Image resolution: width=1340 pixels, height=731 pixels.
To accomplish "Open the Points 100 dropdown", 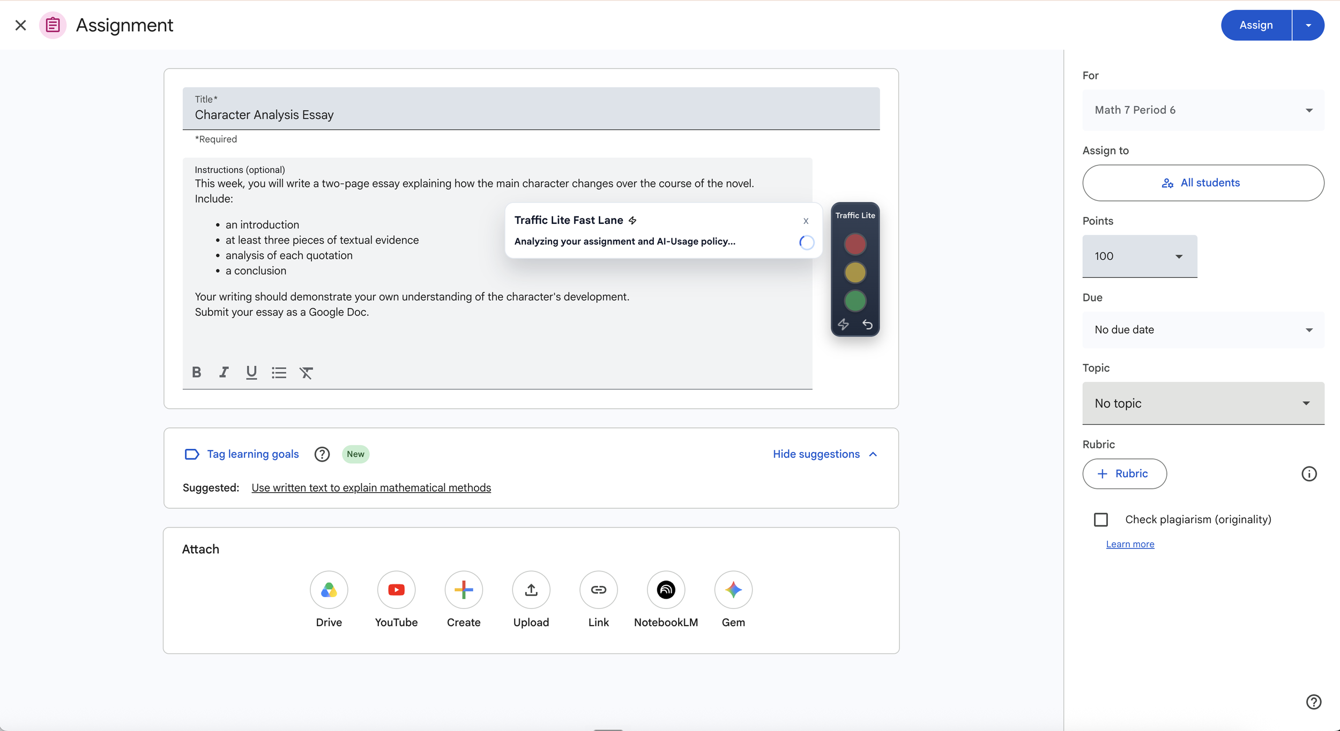I will (x=1140, y=256).
